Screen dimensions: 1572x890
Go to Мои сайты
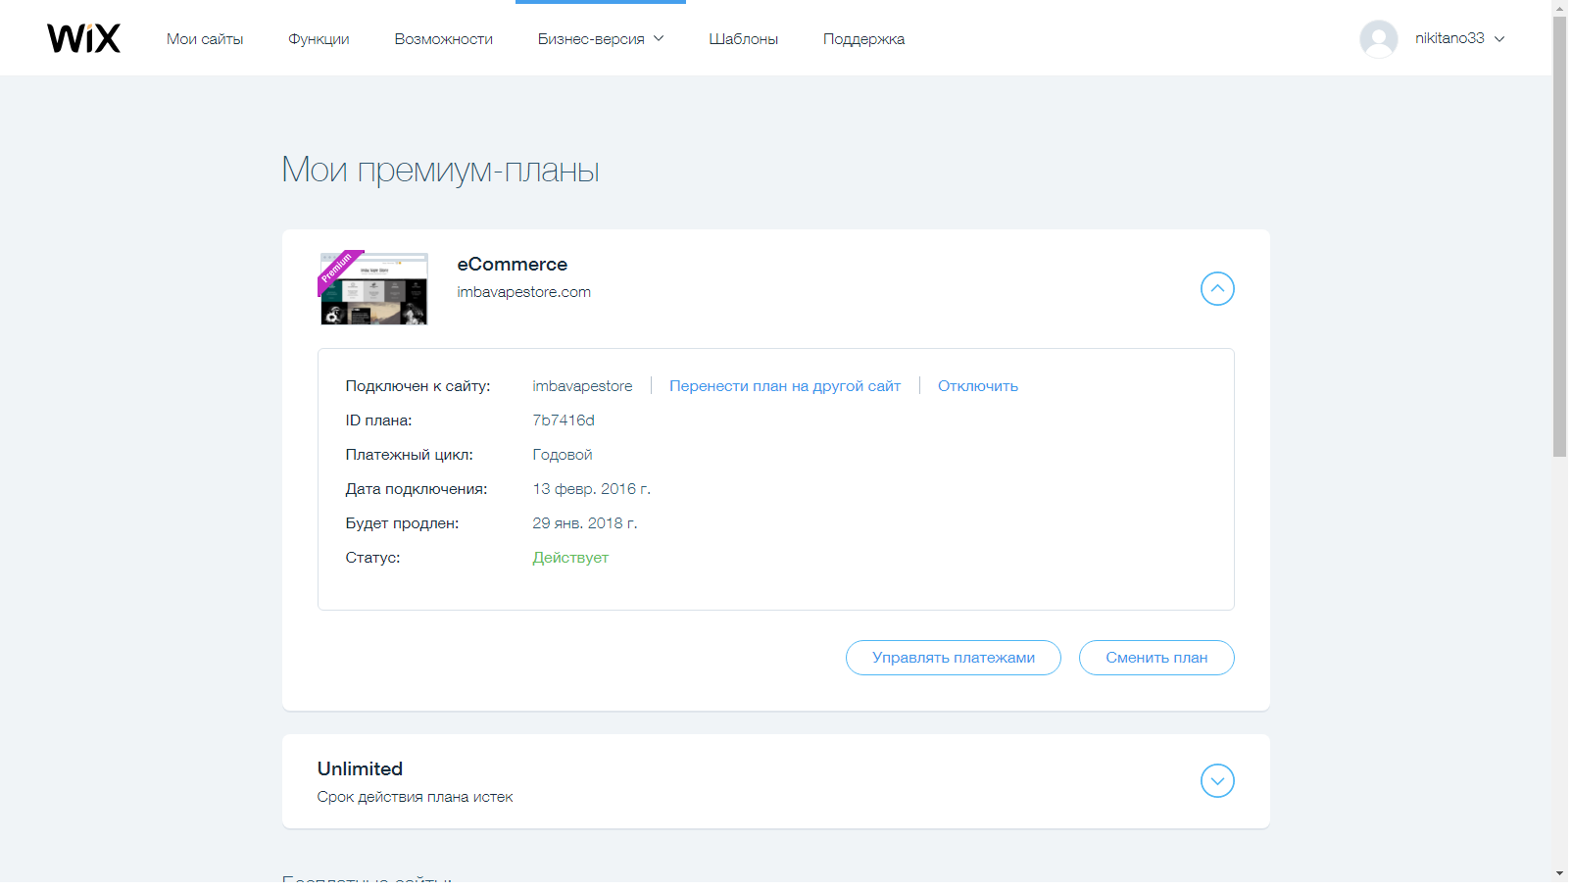pyautogui.click(x=205, y=39)
